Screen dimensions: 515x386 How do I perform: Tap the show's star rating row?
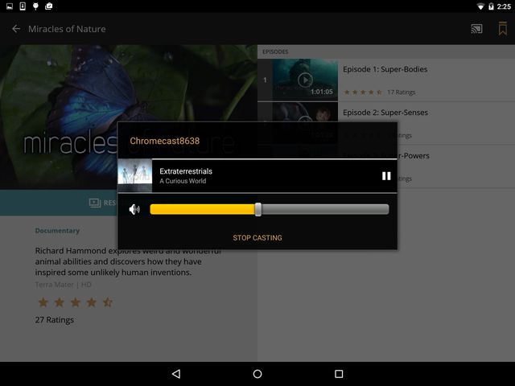tap(75, 302)
